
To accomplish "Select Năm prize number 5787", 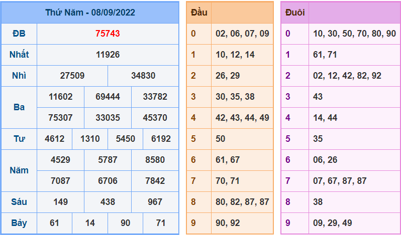I will 108,160.
